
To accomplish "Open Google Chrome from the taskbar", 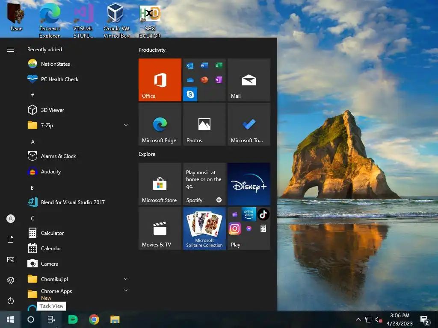I will tap(94, 319).
